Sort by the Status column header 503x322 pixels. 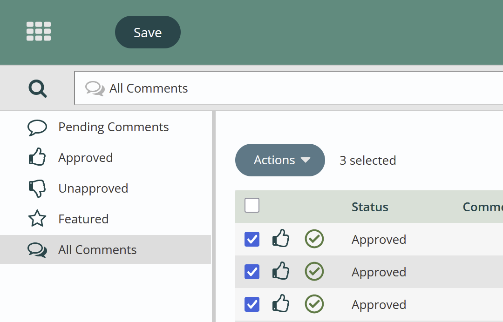[x=370, y=207]
